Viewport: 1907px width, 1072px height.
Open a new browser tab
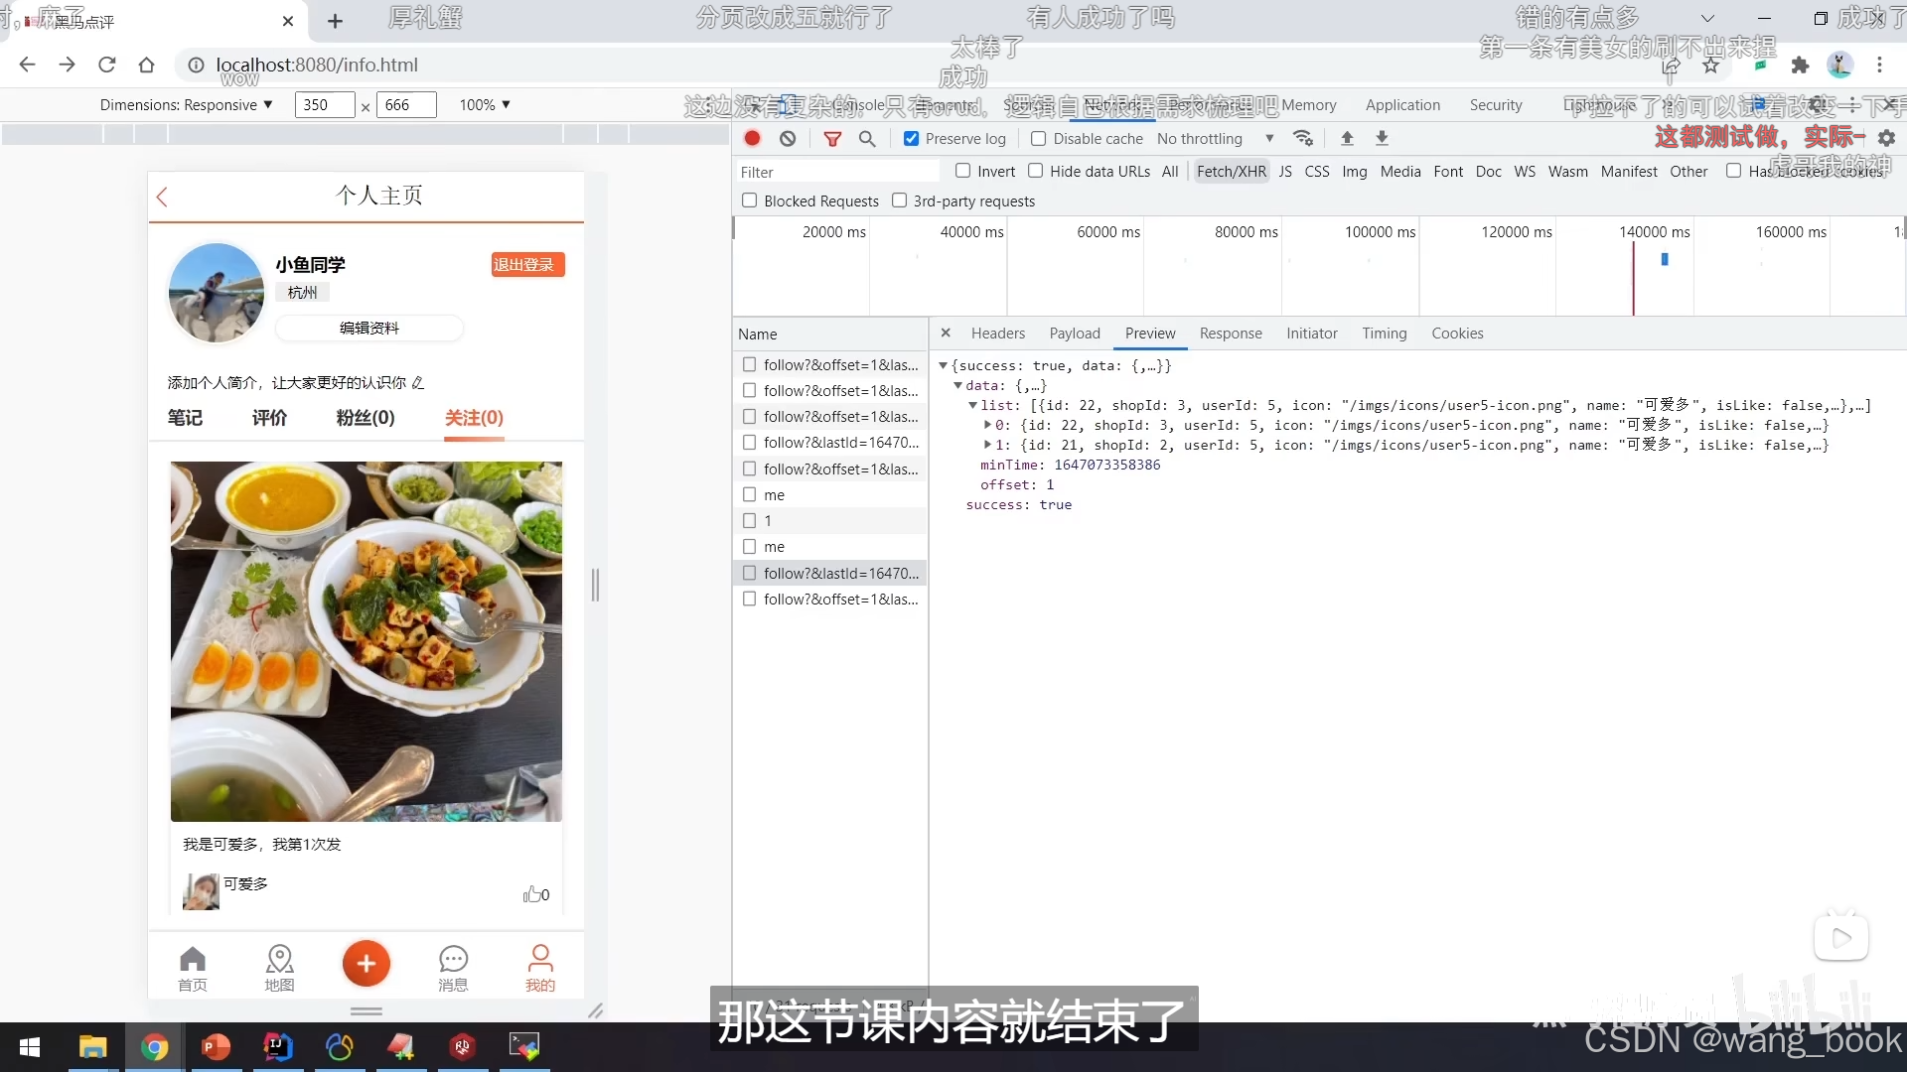point(335,21)
